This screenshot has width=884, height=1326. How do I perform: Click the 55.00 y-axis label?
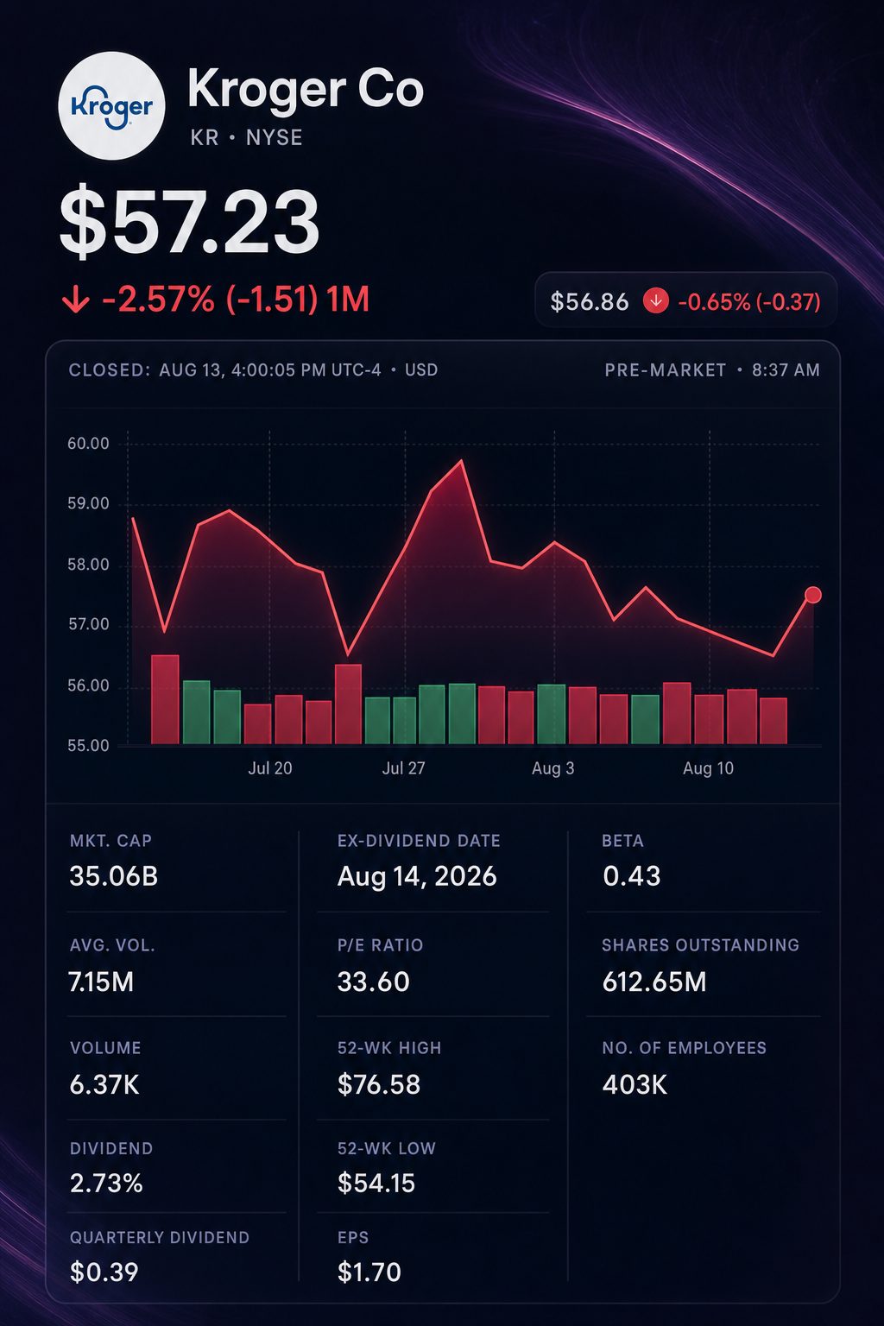88,746
